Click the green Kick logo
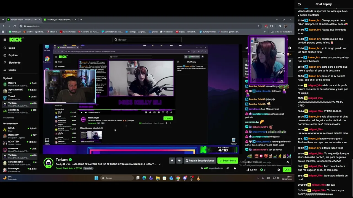The image size is (353, 198). [x=17, y=40]
